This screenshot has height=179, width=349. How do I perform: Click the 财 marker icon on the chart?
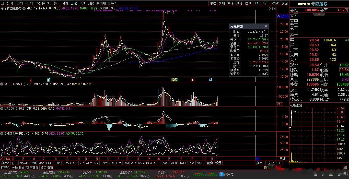point(210,80)
